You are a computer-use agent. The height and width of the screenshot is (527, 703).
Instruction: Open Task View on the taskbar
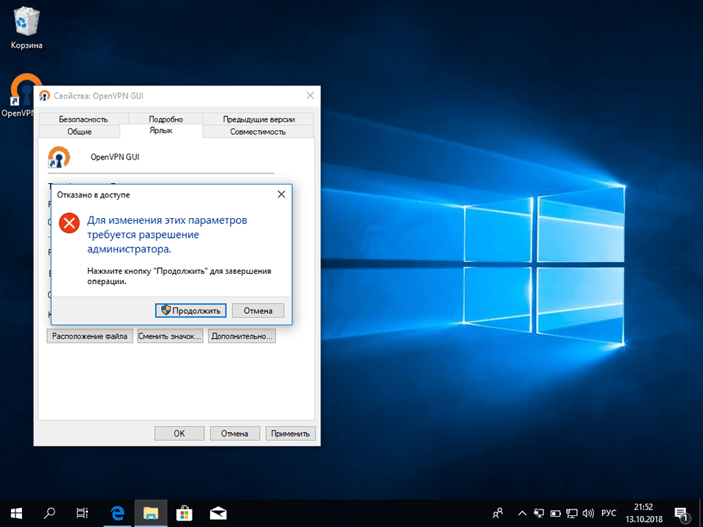(x=82, y=513)
